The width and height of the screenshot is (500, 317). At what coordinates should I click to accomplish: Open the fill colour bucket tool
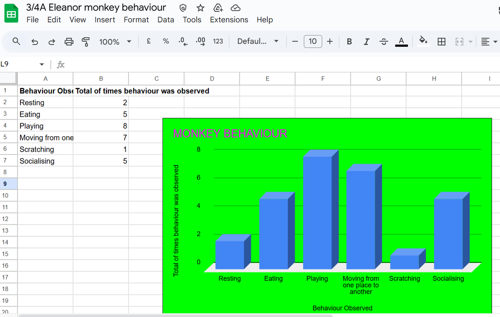click(x=423, y=41)
